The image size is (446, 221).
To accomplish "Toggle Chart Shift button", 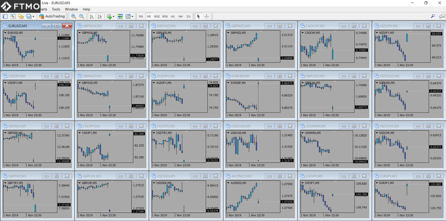I will [x=100, y=16].
